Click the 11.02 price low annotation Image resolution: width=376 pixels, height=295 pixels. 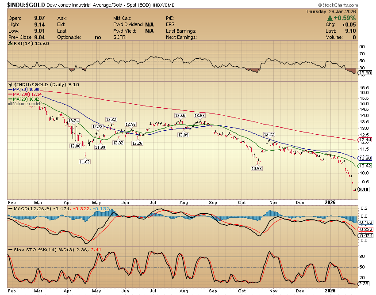pos(84,162)
